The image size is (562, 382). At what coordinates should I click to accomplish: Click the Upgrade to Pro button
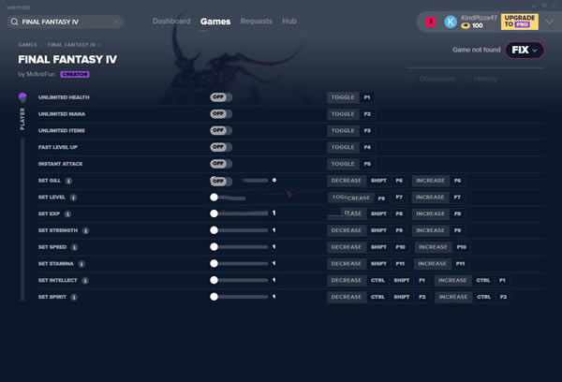coord(520,21)
